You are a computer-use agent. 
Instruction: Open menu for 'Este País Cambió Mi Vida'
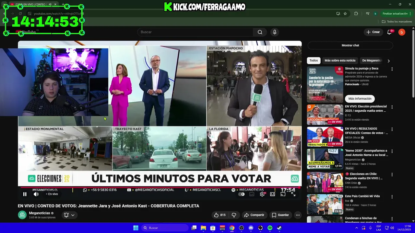[392, 197]
